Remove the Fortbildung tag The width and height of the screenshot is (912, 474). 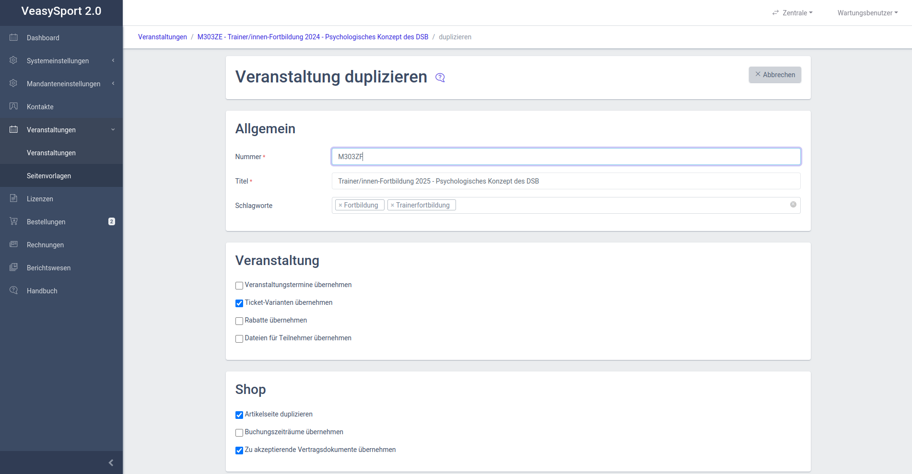click(340, 205)
